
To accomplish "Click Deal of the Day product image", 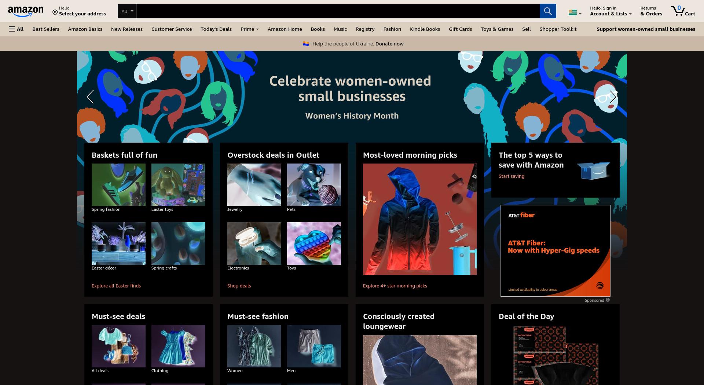I will click(x=555, y=355).
